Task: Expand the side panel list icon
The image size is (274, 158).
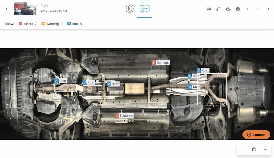Action: click(267, 9)
